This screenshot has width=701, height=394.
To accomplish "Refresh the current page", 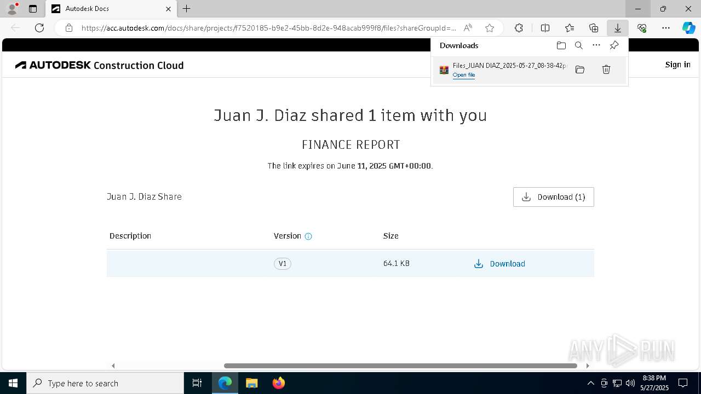I will [x=39, y=28].
